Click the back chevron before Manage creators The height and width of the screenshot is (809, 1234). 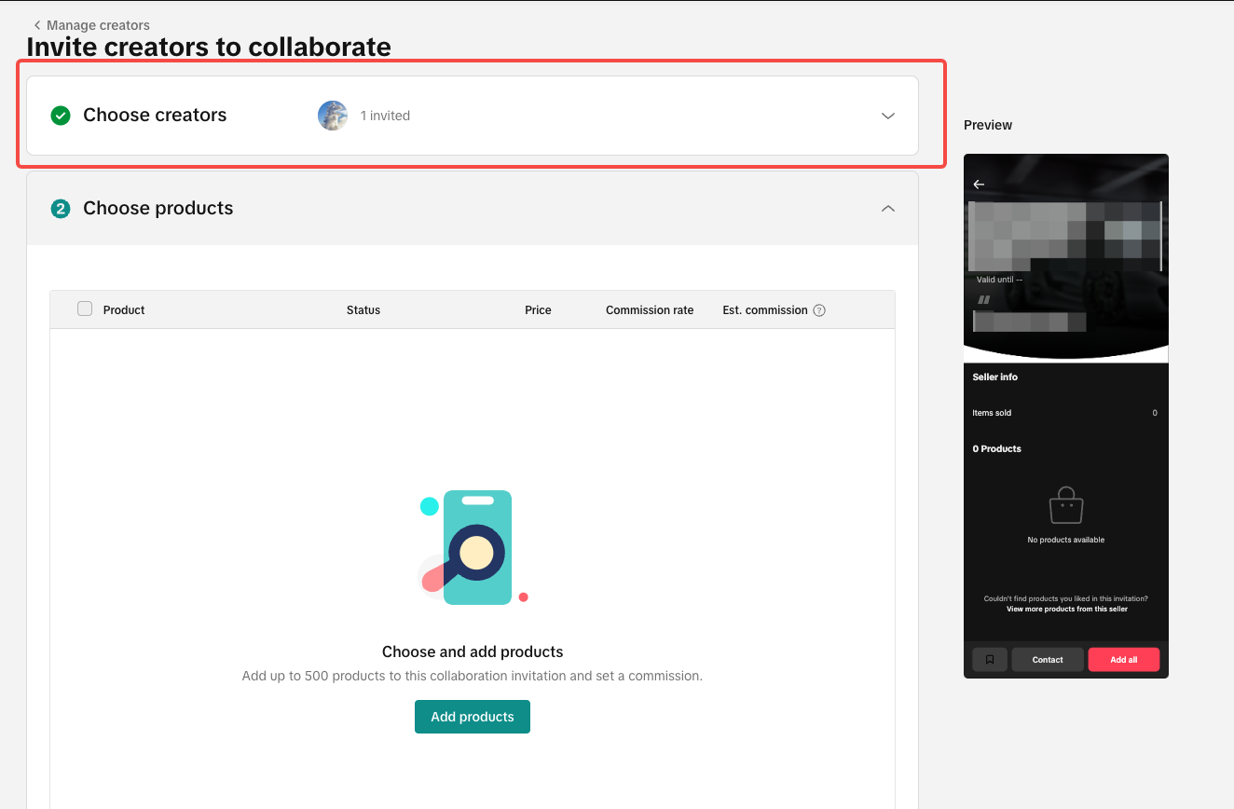point(37,25)
